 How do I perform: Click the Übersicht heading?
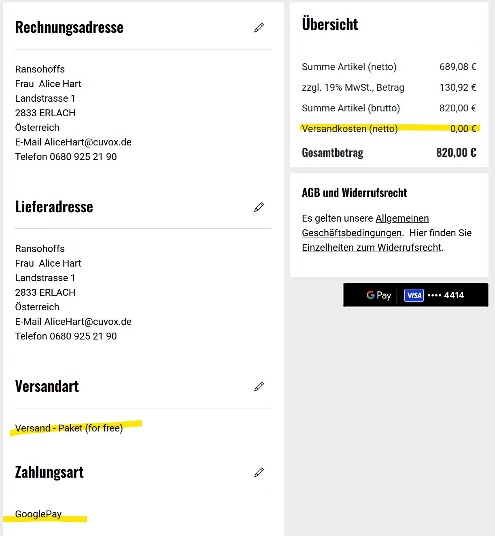tap(330, 24)
